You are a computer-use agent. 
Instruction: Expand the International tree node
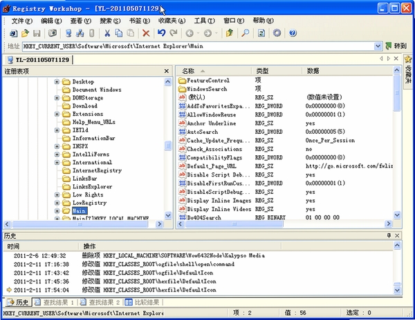57,163
